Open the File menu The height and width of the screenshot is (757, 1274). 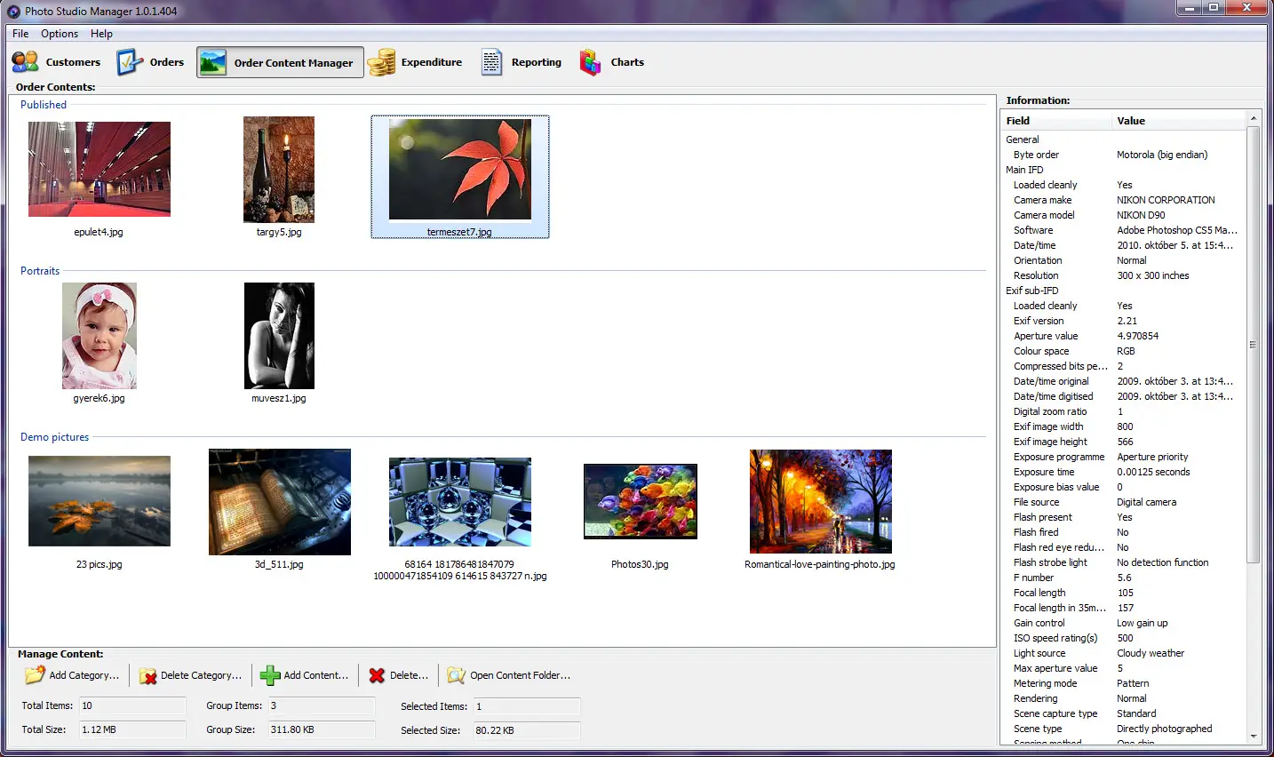[x=20, y=34]
